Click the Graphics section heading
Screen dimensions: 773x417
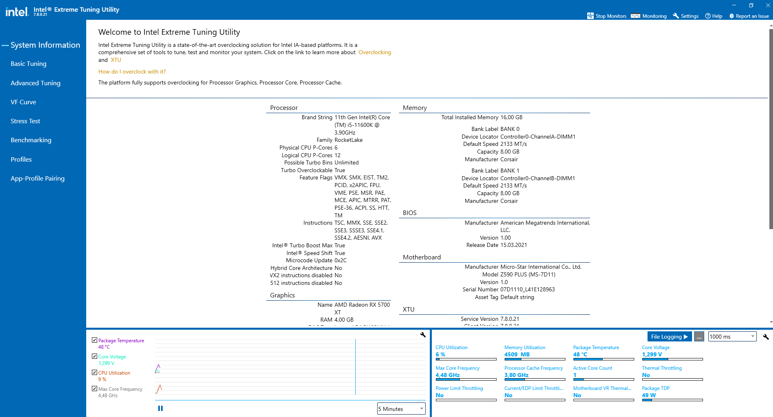[x=282, y=295]
